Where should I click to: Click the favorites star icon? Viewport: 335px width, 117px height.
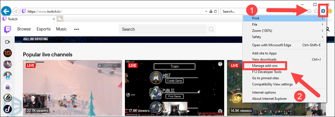pos(316,12)
